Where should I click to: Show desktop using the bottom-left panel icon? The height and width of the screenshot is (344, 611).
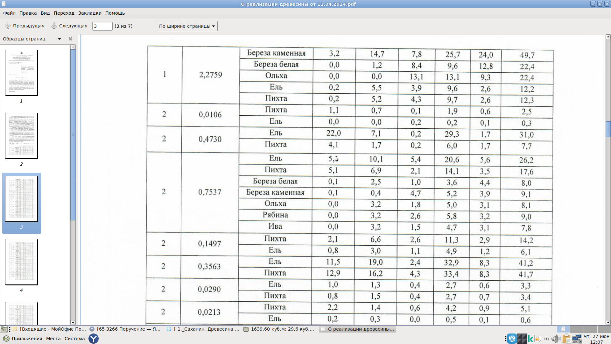click(4, 329)
